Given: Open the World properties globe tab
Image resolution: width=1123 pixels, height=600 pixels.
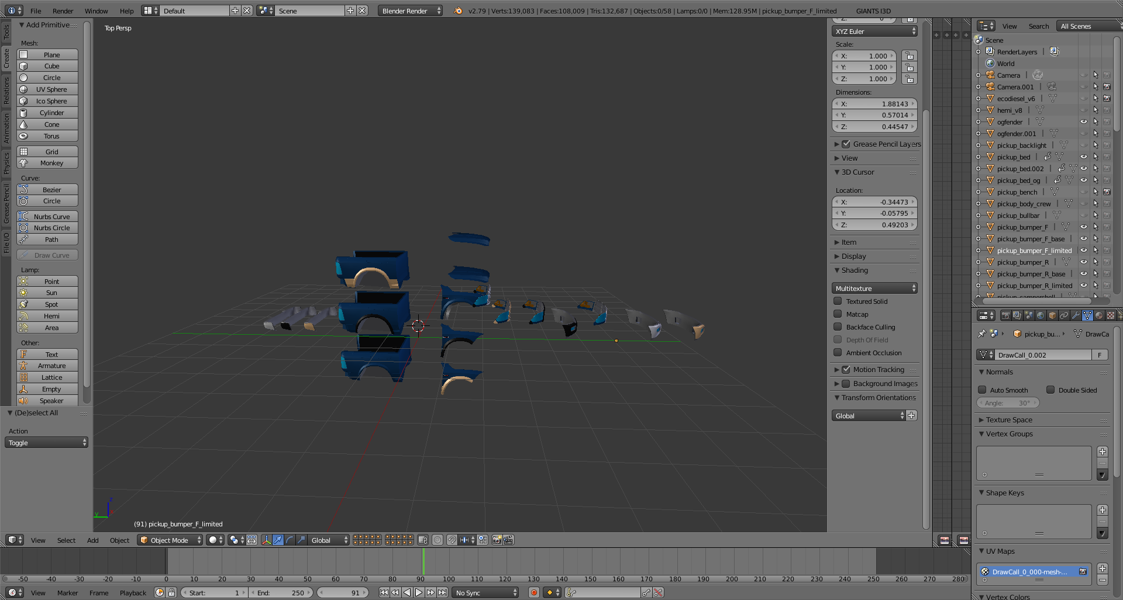Looking at the screenshot, I should 1041,315.
